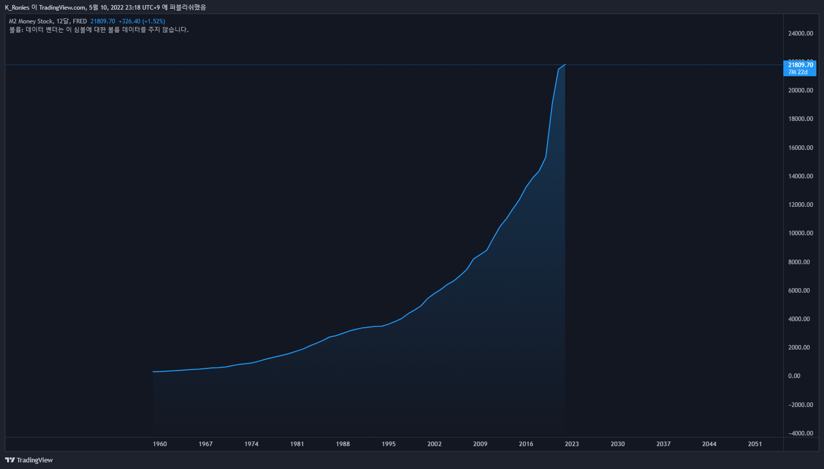Click the 7M 22d countdown label
The height and width of the screenshot is (469, 824).
tap(798, 72)
